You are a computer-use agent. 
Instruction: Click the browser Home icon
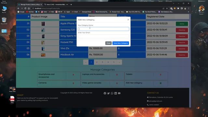(x=29, y=8)
